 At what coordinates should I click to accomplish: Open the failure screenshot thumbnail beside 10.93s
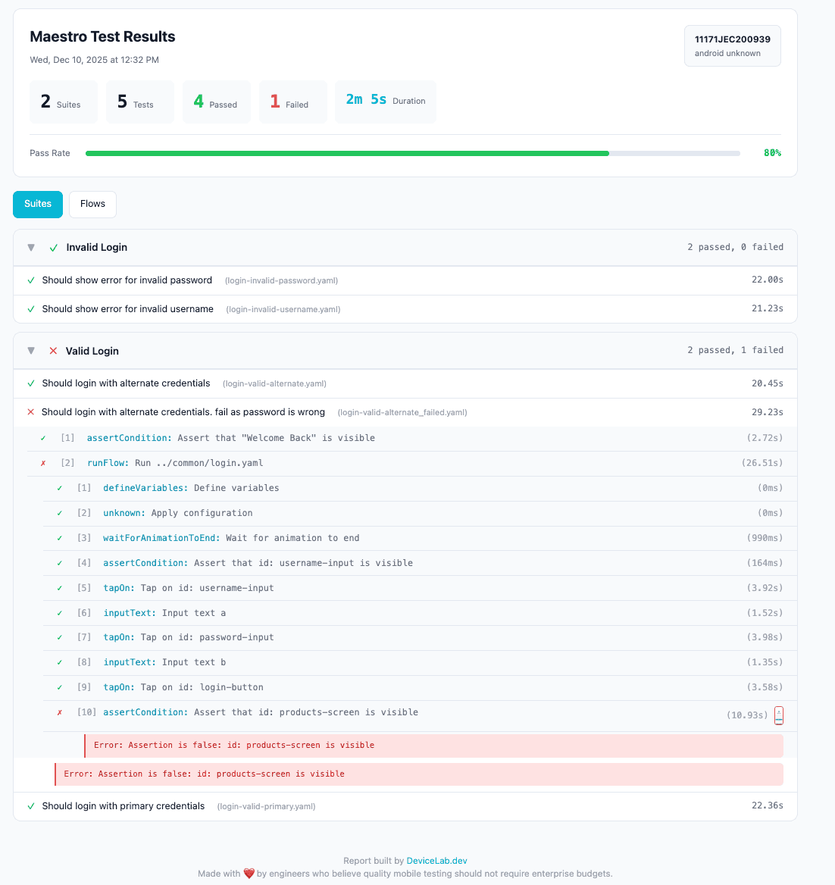tap(779, 715)
